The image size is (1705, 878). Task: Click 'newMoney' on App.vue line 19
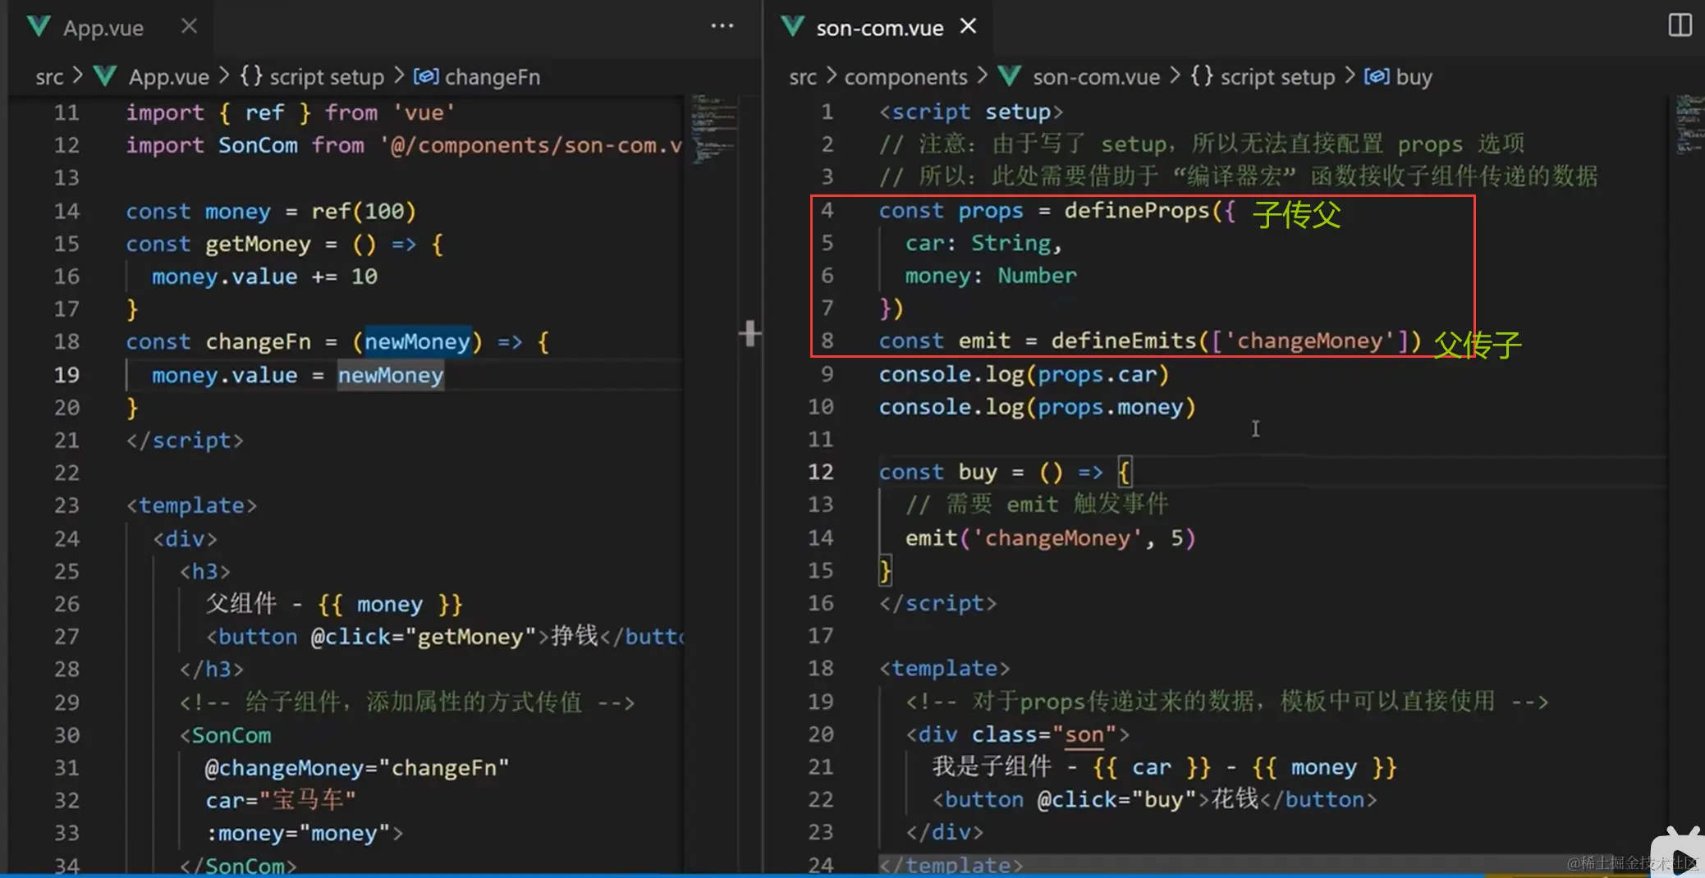391,375
